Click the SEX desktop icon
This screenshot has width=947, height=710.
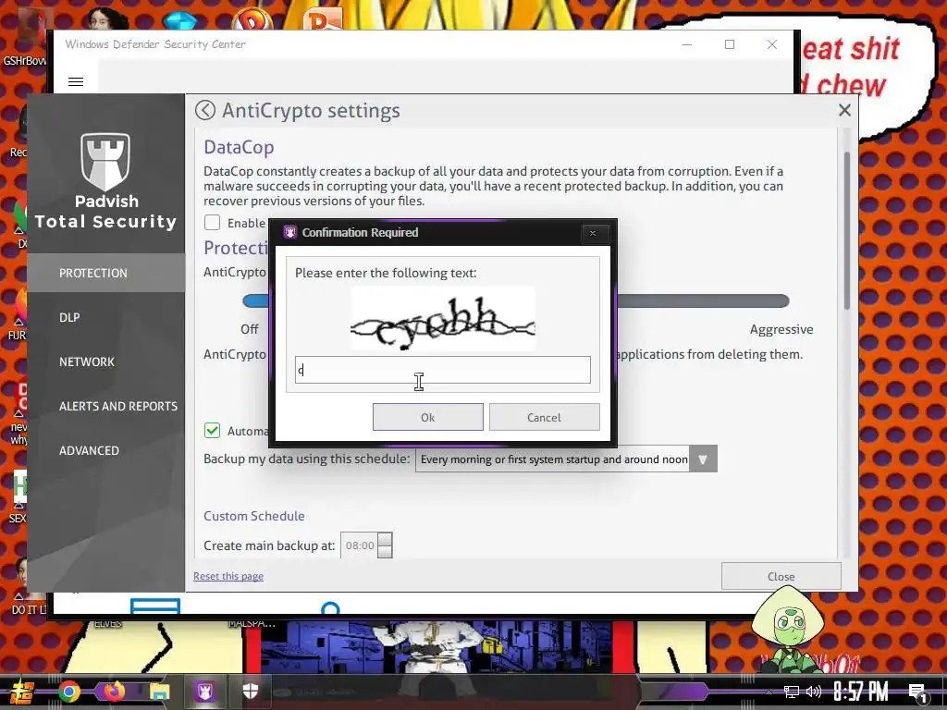tap(18, 496)
